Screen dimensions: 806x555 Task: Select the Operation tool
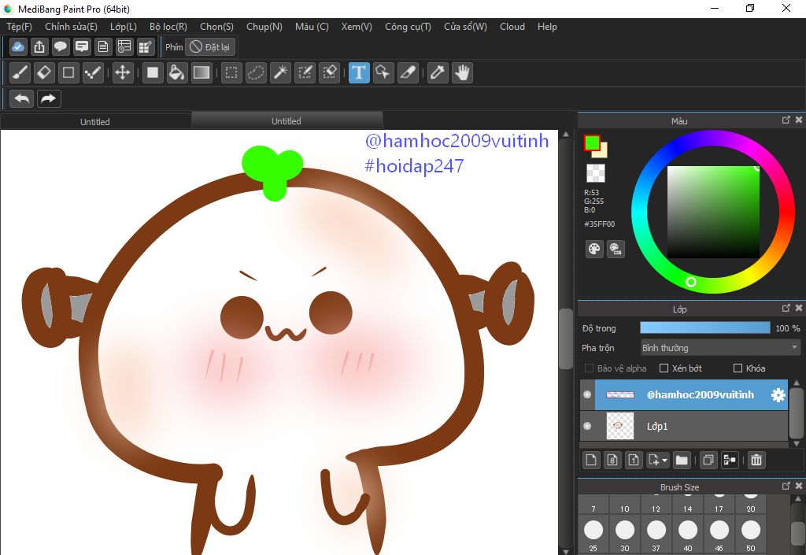point(383,72)
